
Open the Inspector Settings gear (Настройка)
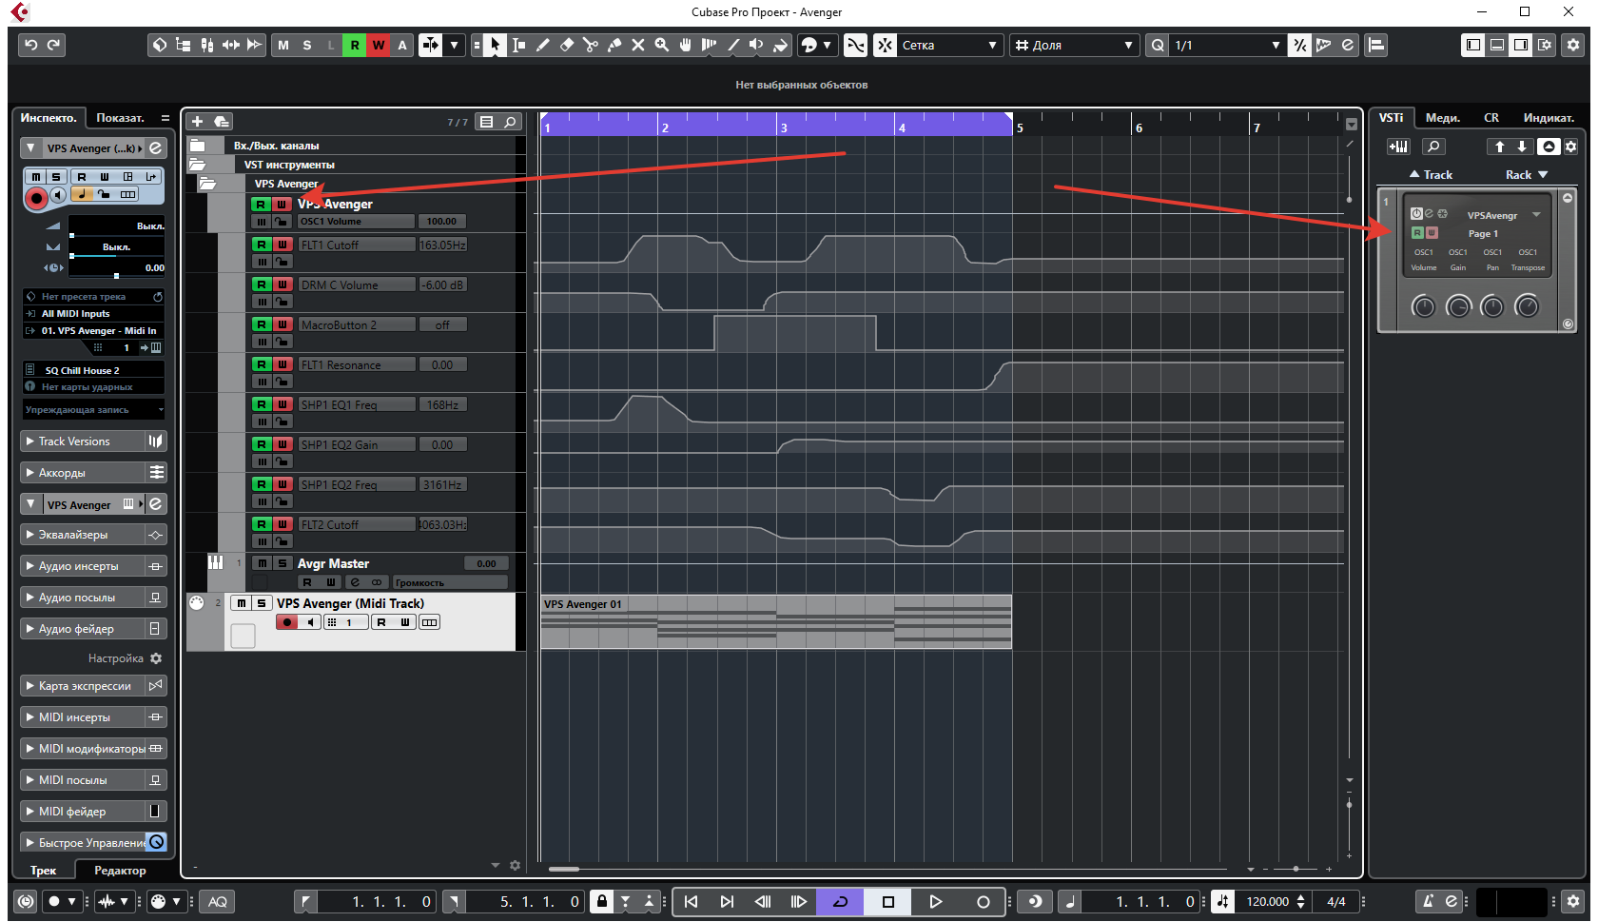[156, 658]
